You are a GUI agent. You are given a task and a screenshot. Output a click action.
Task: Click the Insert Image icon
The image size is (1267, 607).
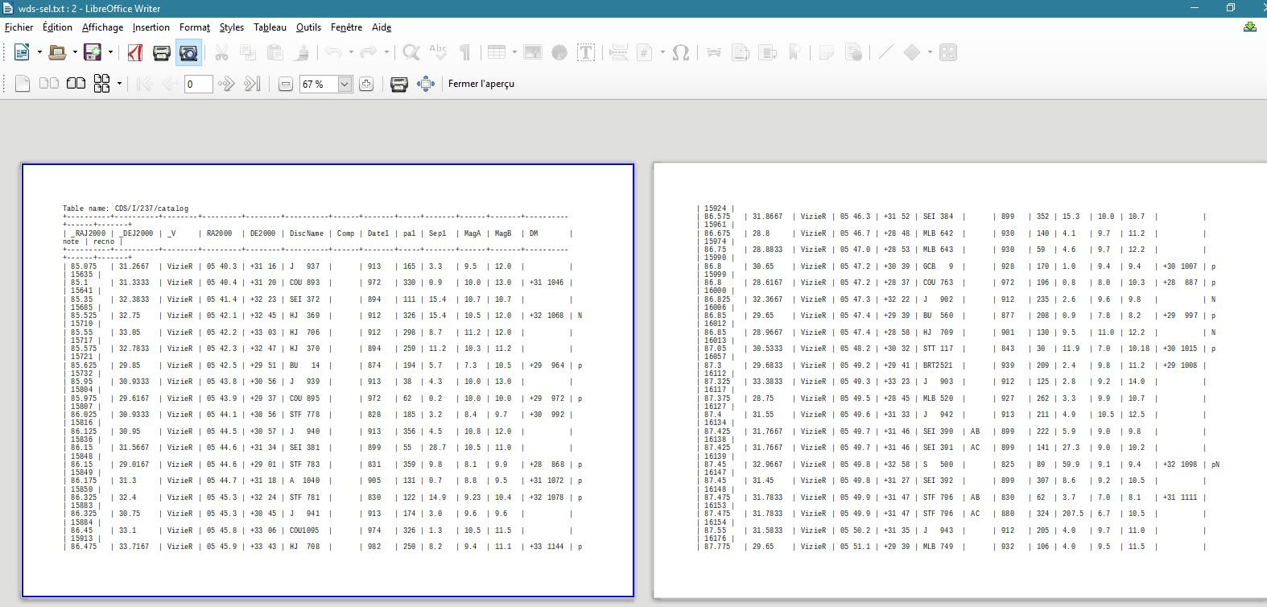tap(533, 53)
